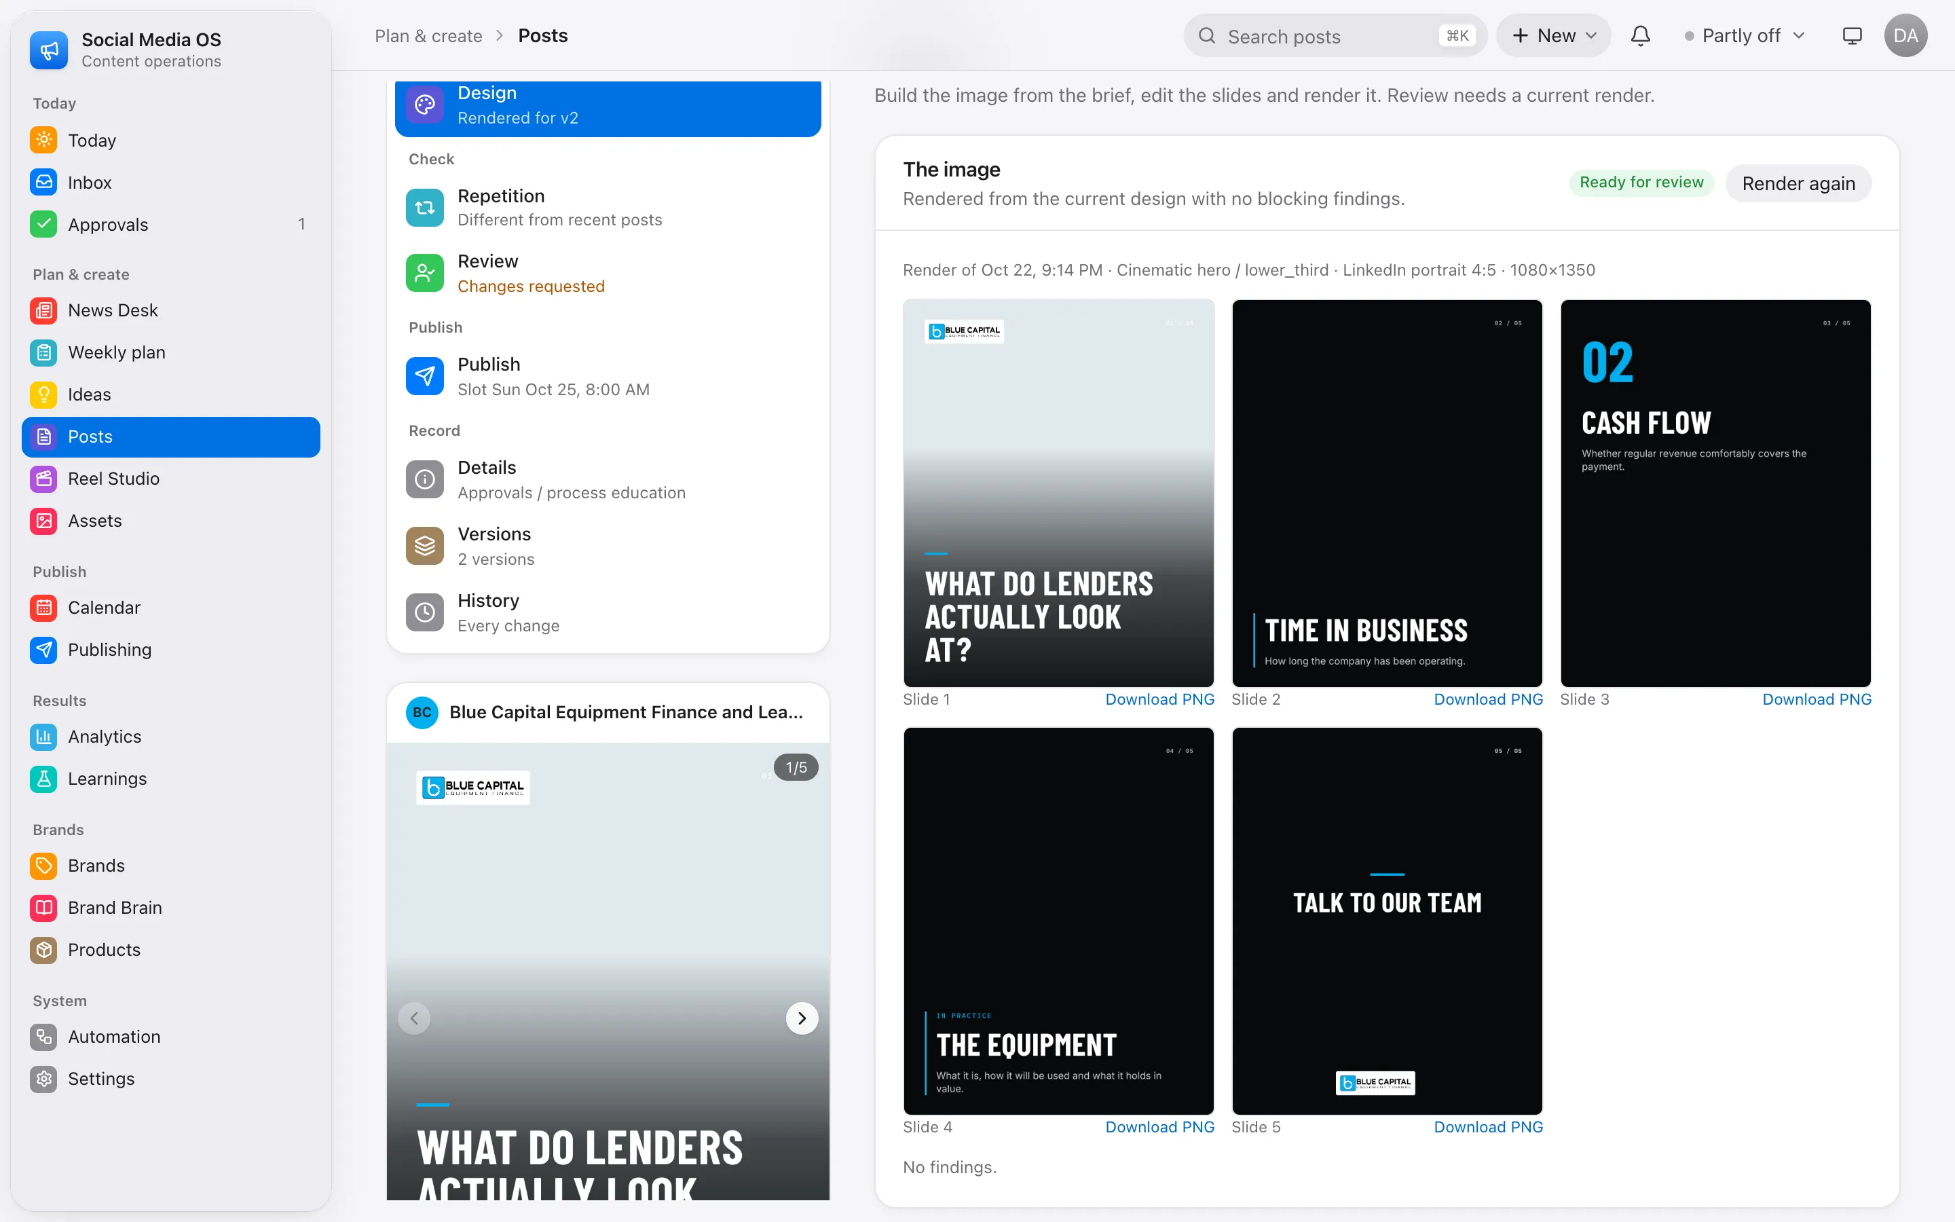Open the Details record step
This screenshot has height=1222, width=1955.
608,480
